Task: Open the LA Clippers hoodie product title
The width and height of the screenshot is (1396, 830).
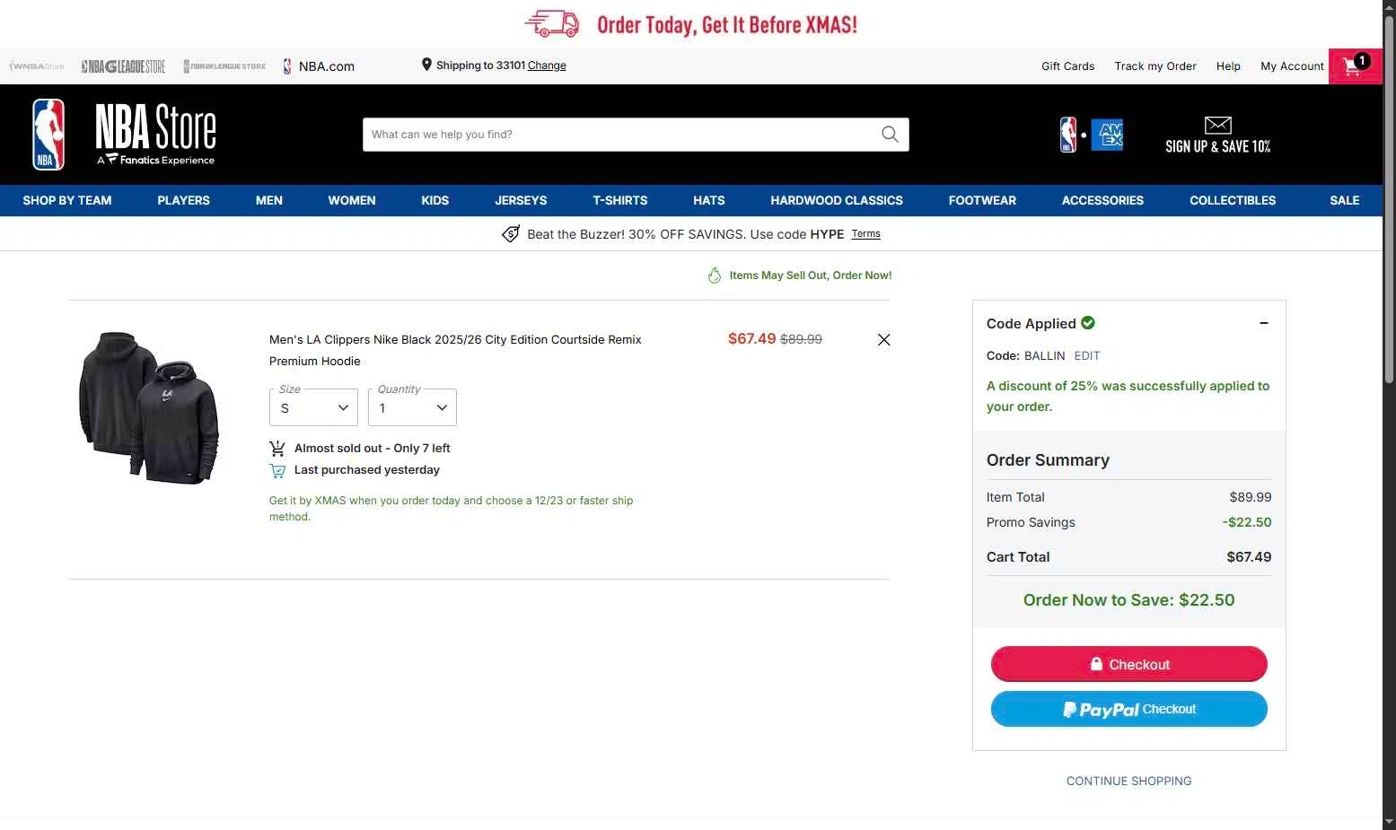Action: click(455, 350)
